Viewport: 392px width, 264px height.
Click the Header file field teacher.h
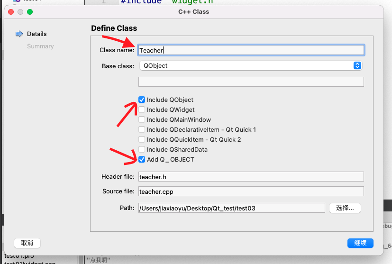251,177
